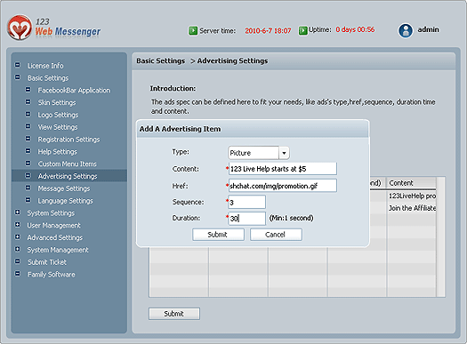The width and height of the screenshot is (467, 344).
Task: Cancel the Add A Advertising Item dialog
Action: point(276,235)
